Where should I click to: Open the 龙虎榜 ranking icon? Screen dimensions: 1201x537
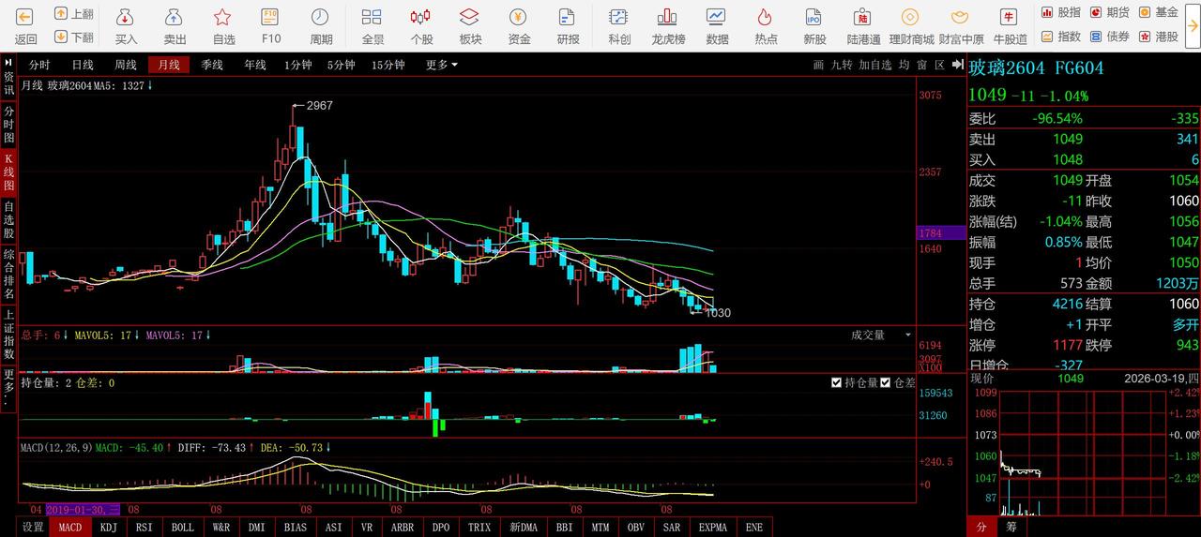click(668, 17)
